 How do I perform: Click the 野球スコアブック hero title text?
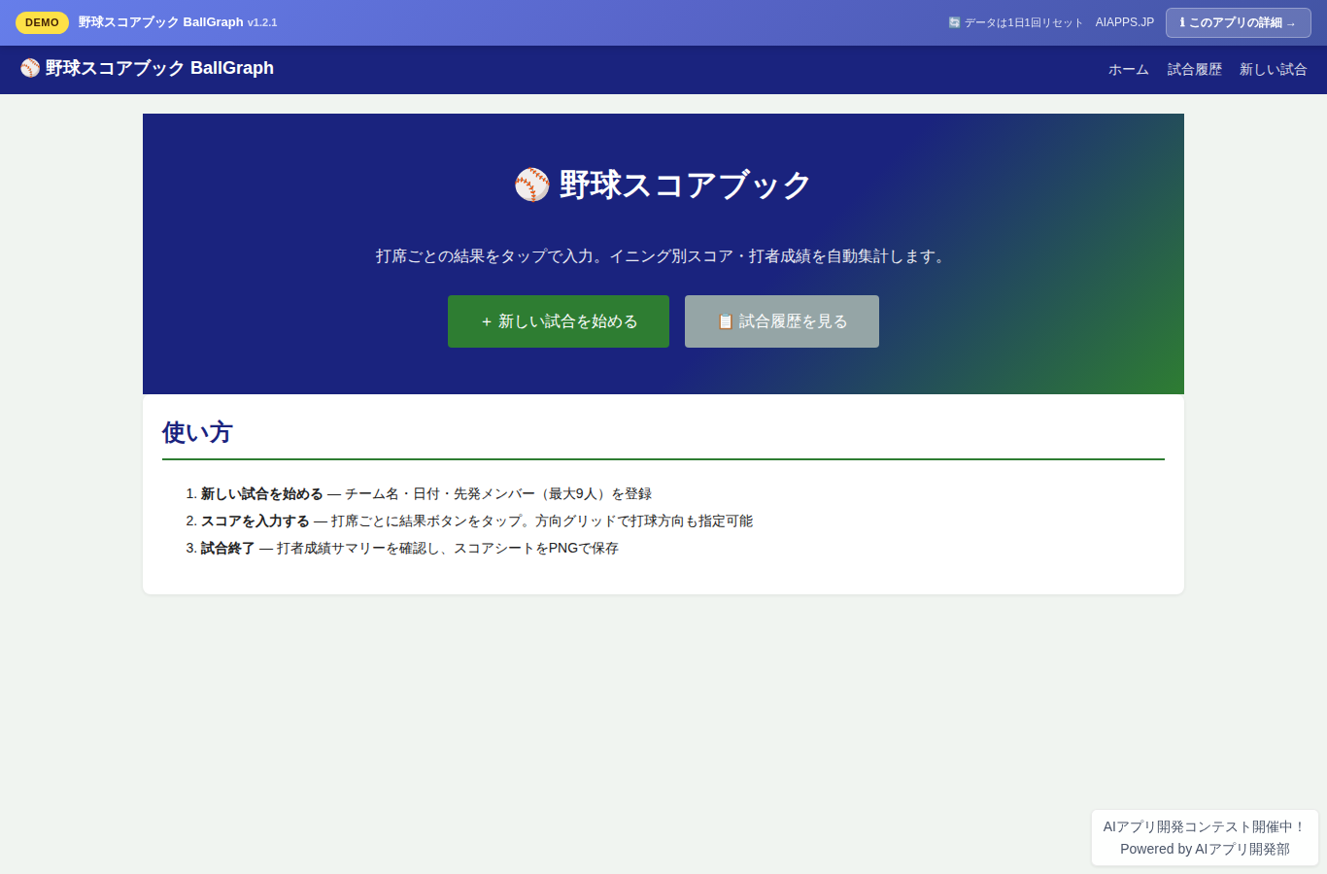coord(685,185)
